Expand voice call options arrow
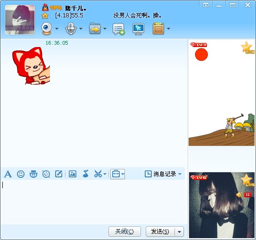This screenshot has width=256, height=240. point(81,29)
